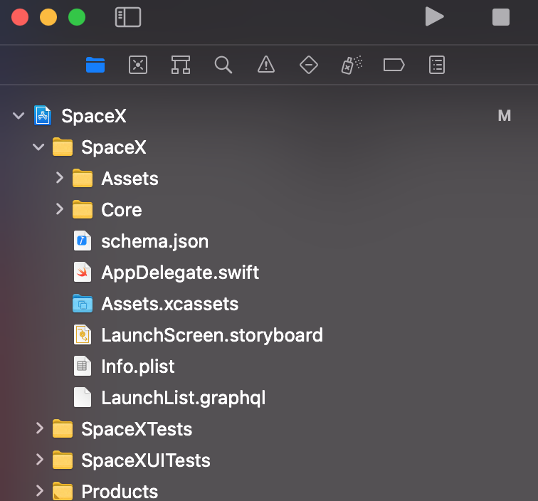Expand the SpaceXTests folder
The width and height of the screenshot is (538, 501).
(x=40, y=428)
